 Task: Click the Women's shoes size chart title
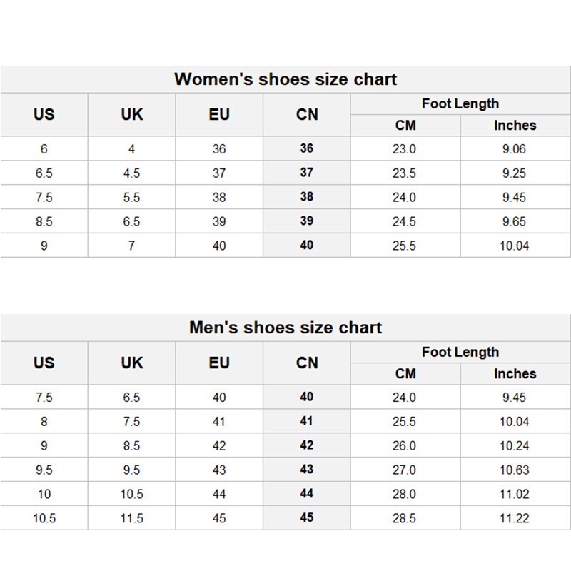click(285, 79)
